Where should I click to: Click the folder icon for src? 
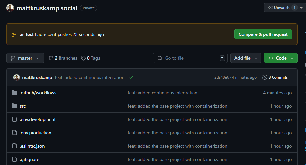pos(14,106)
